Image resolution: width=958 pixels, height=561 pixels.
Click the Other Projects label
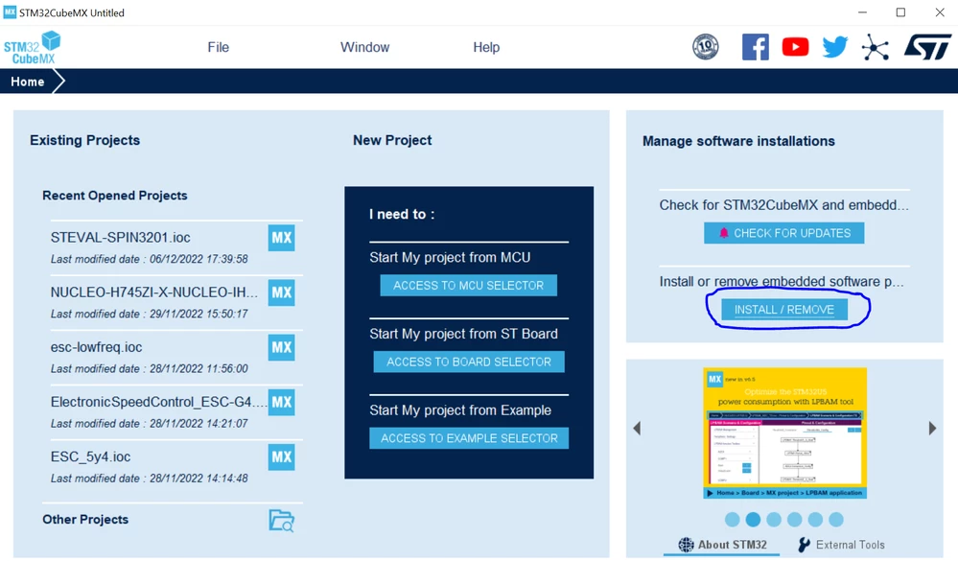coord(85,520)
